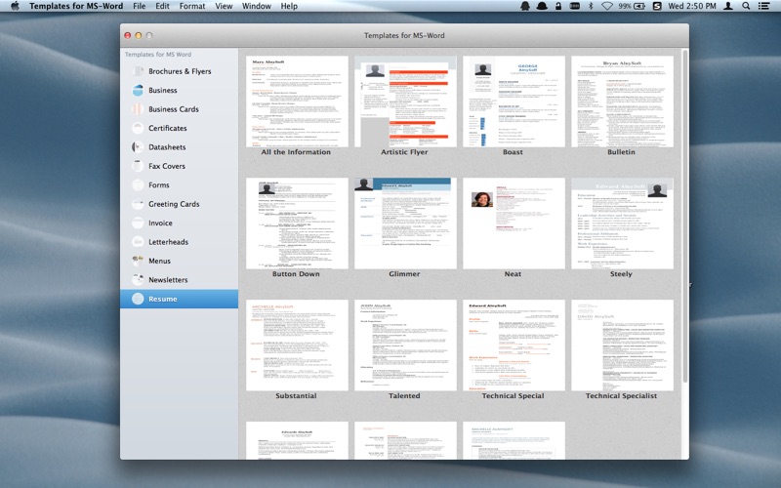This screenshot has height=488, width=781.
Task: Open the Edit menu
Action: [x=162, y=6]
